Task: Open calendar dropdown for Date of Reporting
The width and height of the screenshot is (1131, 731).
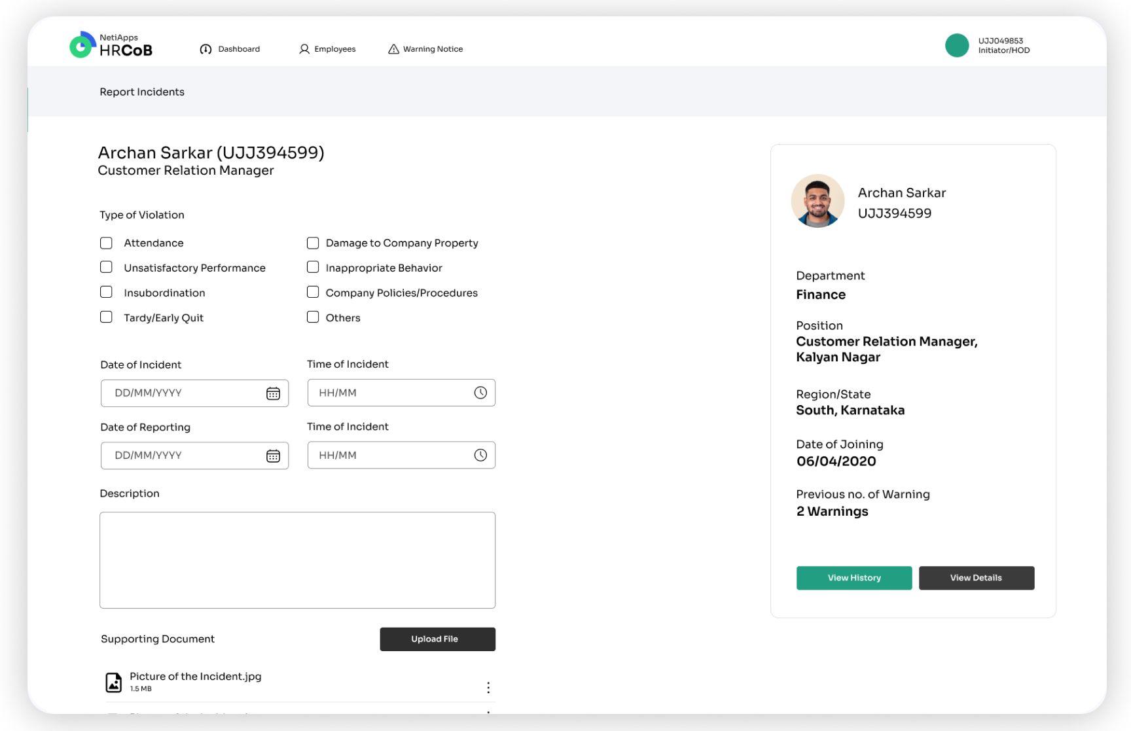Action: tap(274, 455)
